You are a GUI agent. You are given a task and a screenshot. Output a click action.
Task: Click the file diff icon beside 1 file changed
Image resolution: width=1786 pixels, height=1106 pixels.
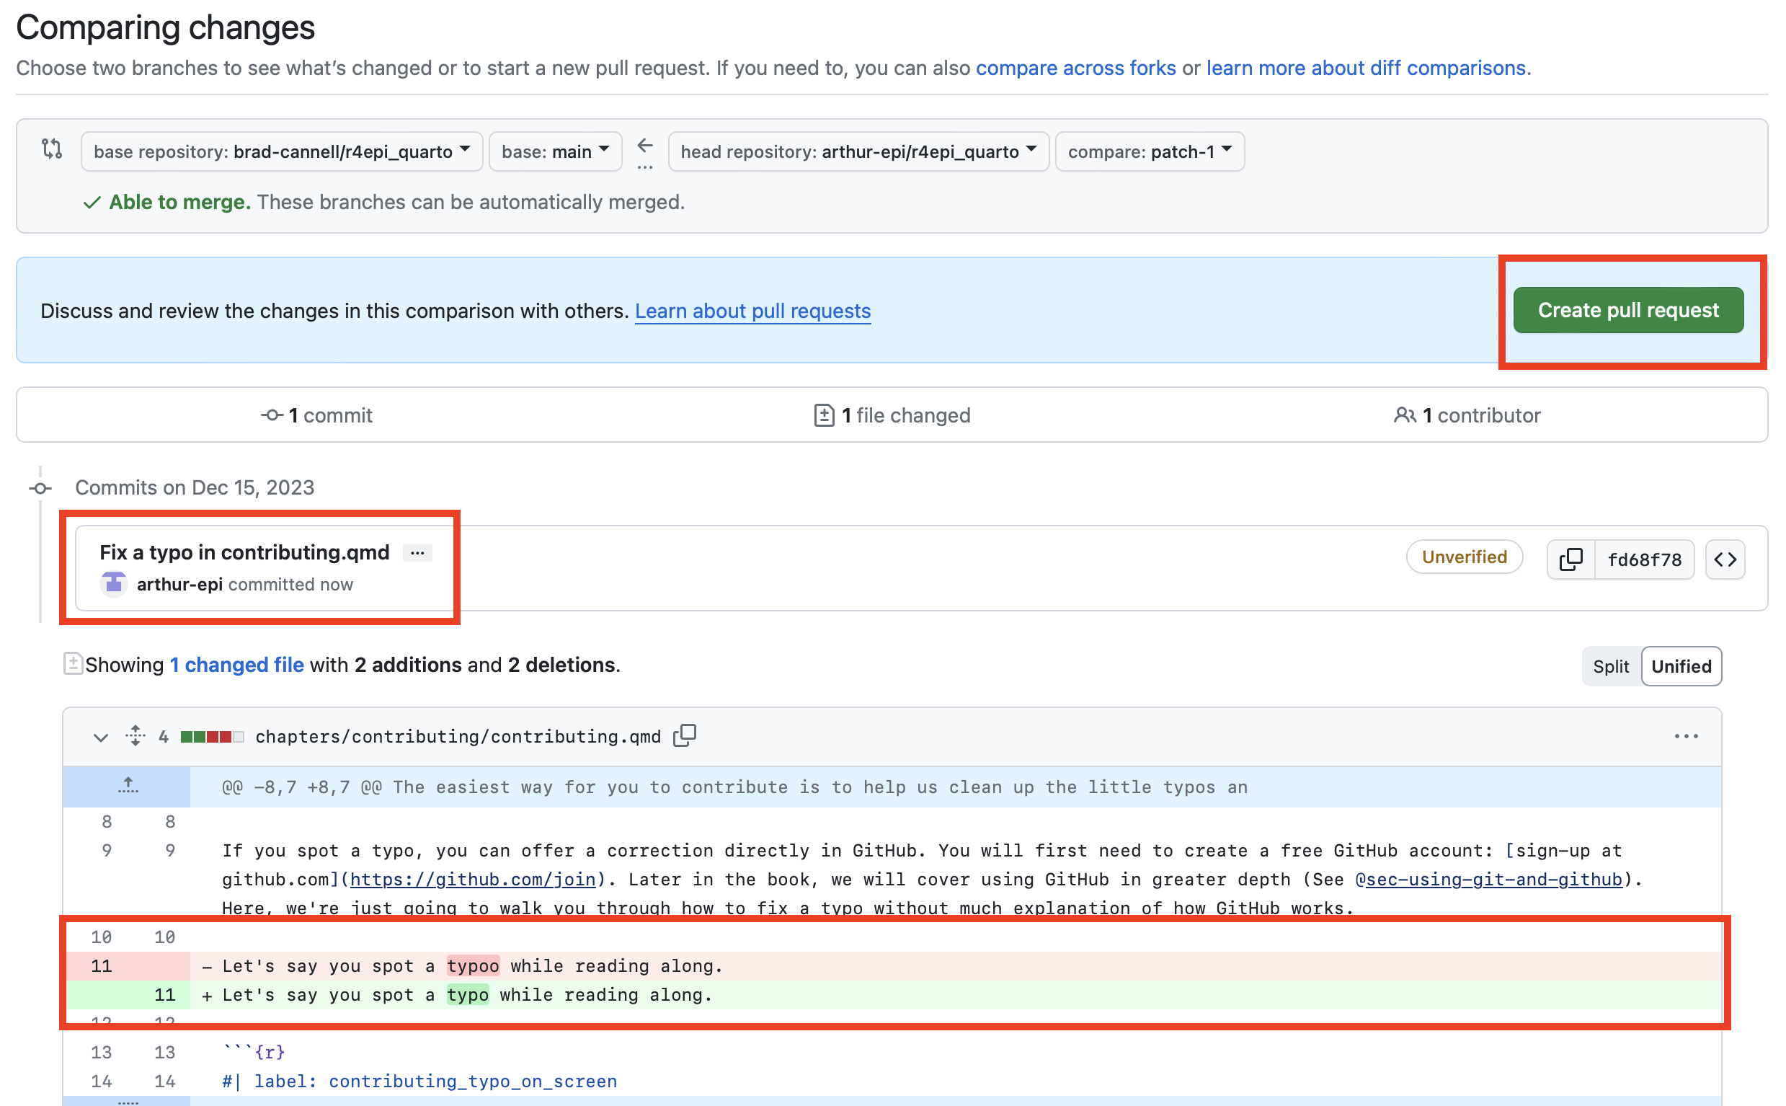click(824, 415)
